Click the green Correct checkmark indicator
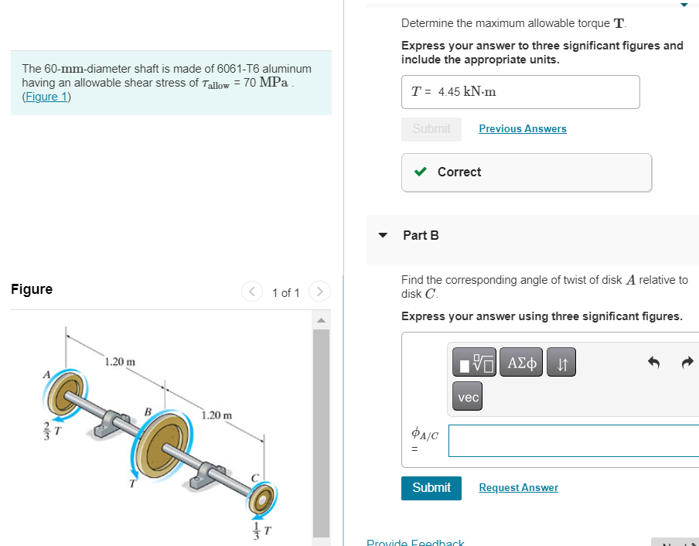699x546 pixels. 420,172
